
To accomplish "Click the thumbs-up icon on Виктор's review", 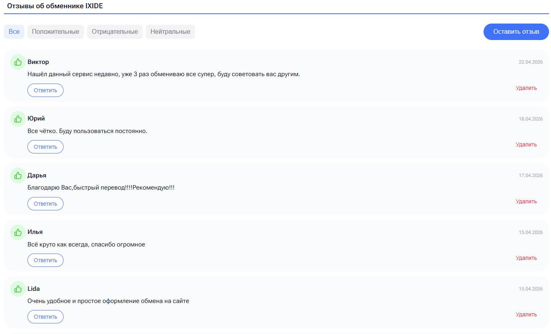I will pyautogui.click(x=18, y=62).
